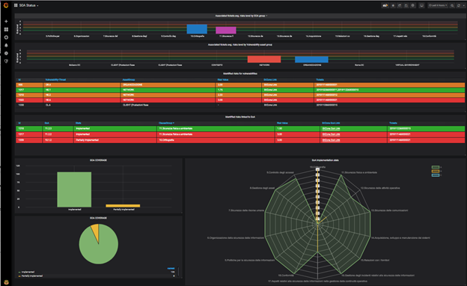This screenshot has width=467, height=286.
Task: Open the Server Admin shield icon
Action: click(6, 61)
